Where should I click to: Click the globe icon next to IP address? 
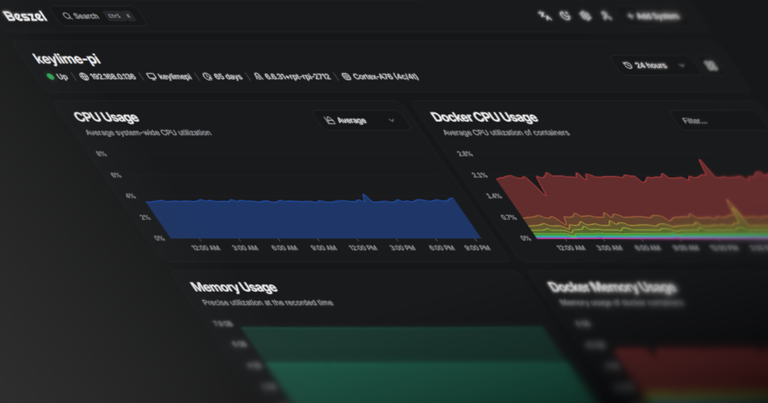tap(84, 77)
